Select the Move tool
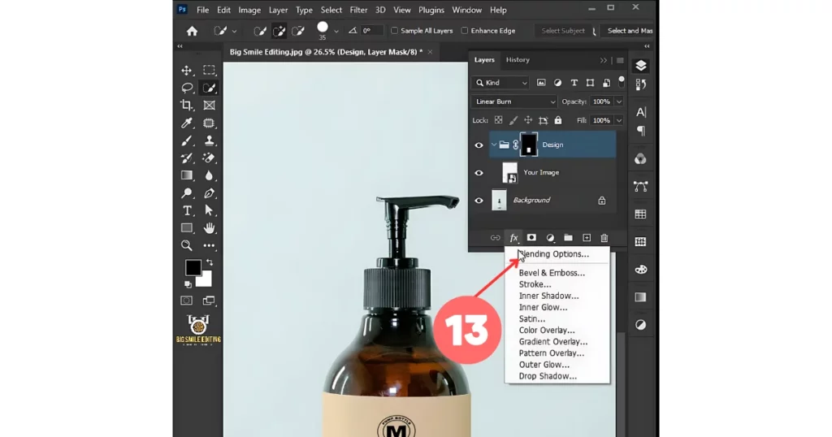Image resolution: width=832 pixels, height=437 pixels. [187, 71]
